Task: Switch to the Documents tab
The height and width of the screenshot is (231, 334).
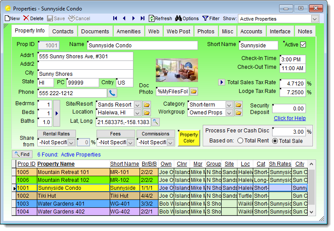Action: click(95, 32)
